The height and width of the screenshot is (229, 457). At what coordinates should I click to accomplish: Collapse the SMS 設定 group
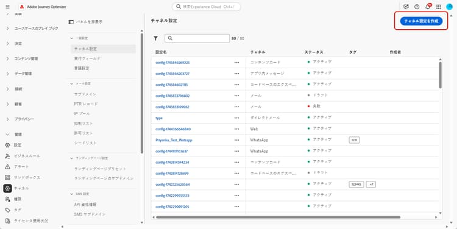(72, 194)
